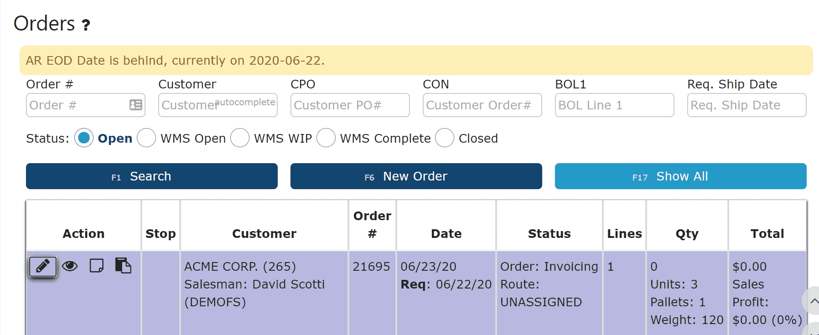Click the Req. Ship Date input field
This screenshot has width=819, height=335.
click(746, 105)
